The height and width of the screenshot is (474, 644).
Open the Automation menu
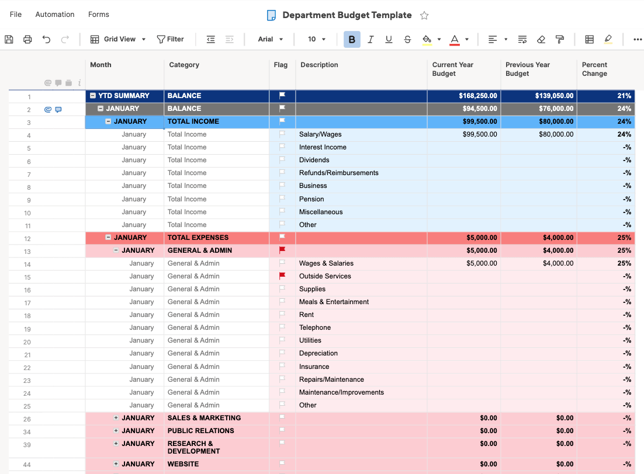[x=55, y=14]
